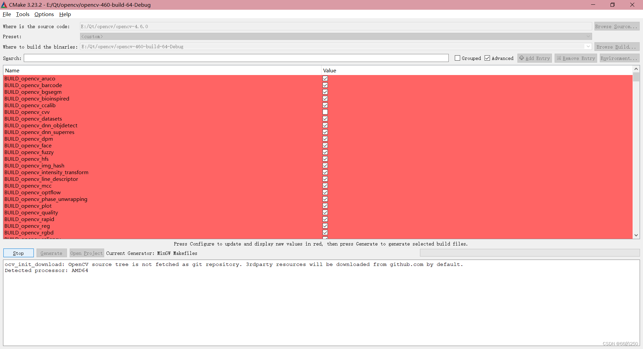The image size is (643, 349).
Task: Select BUILD_opencv_line_descriptor row name
Action: tap(41, 179)
